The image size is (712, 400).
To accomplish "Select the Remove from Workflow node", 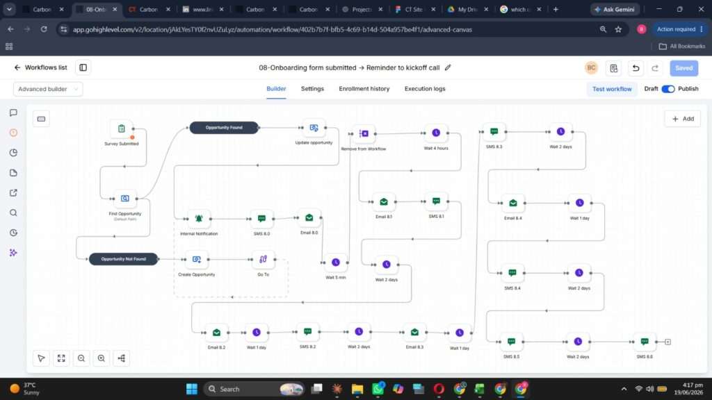I will pyautogui.click(x=364, y=134).
